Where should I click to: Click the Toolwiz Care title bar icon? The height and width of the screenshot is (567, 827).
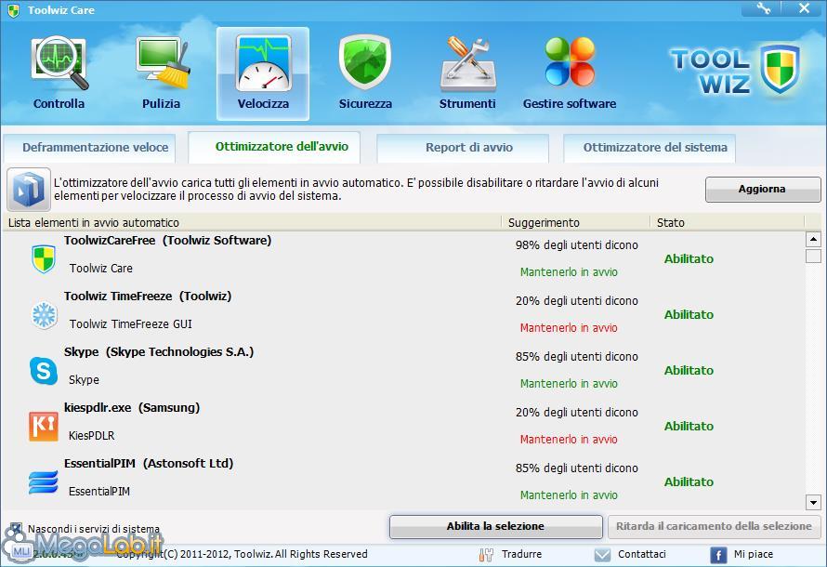pos(14,10)
